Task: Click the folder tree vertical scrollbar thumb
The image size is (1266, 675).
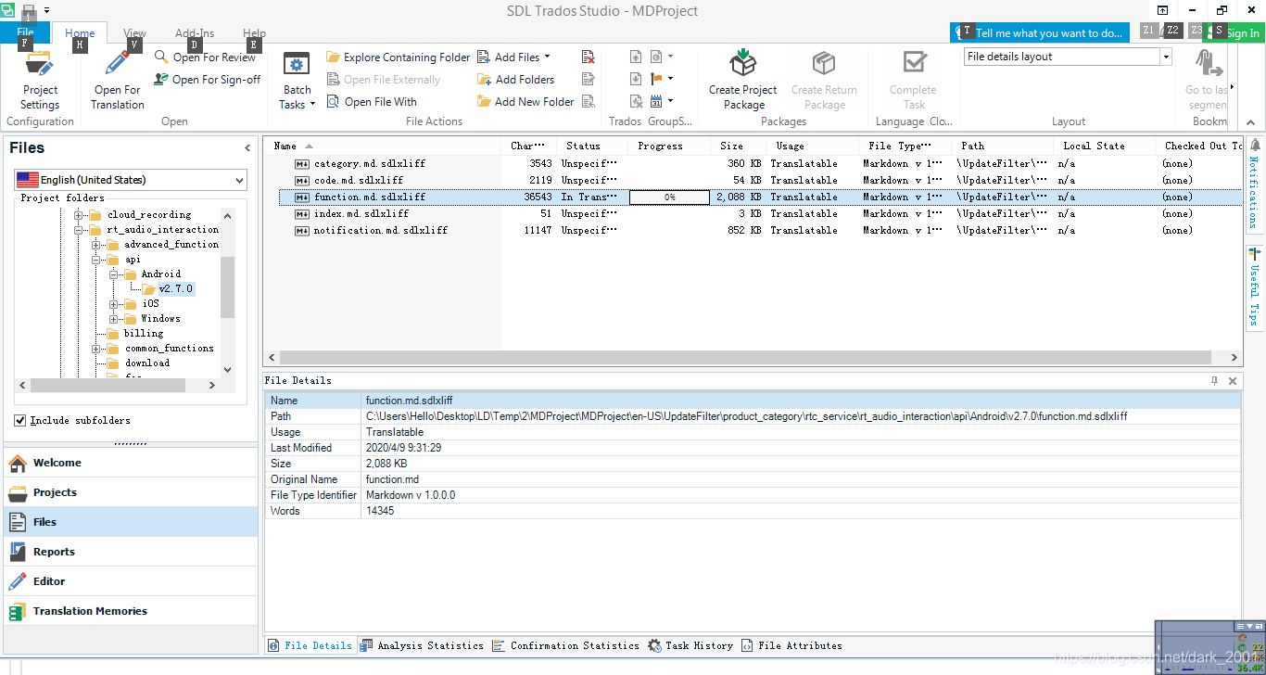Action: click(228, 287)
